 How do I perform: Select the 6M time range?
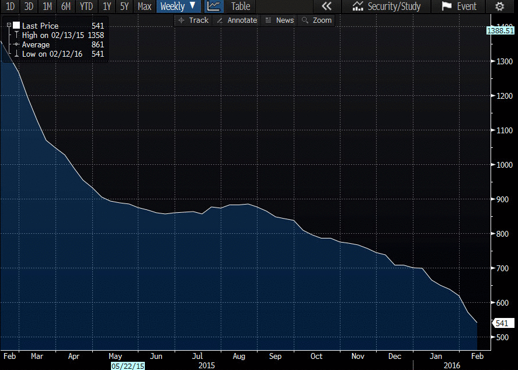tap(66, 6)
